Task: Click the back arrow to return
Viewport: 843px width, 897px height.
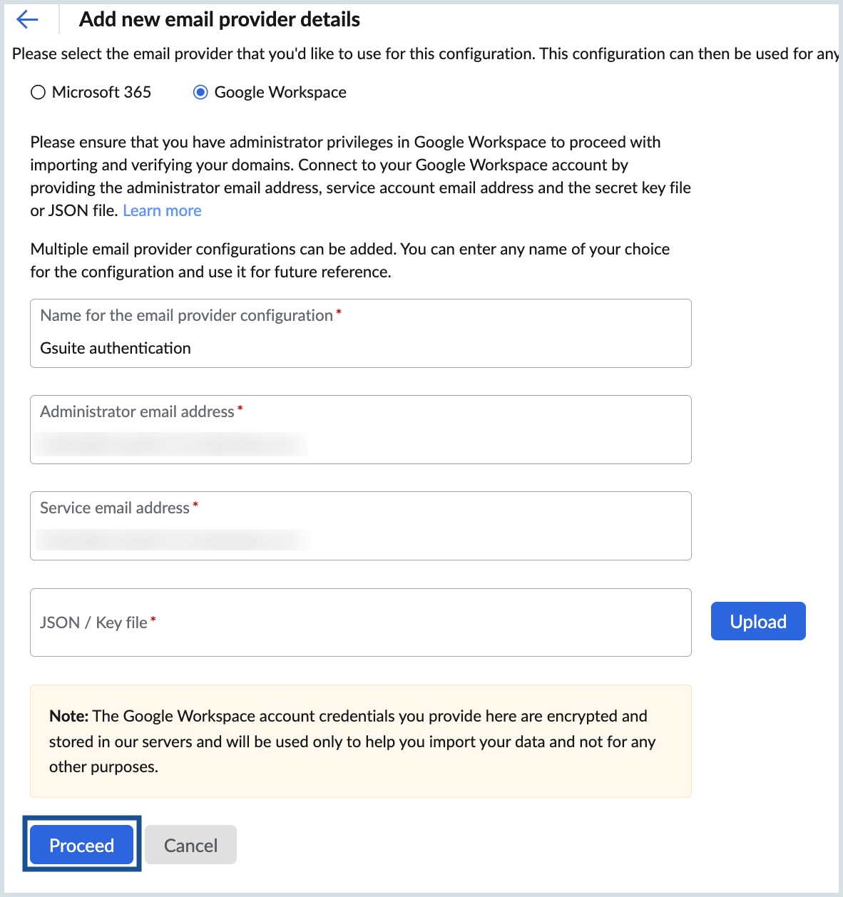Action: tap(26, 19)
